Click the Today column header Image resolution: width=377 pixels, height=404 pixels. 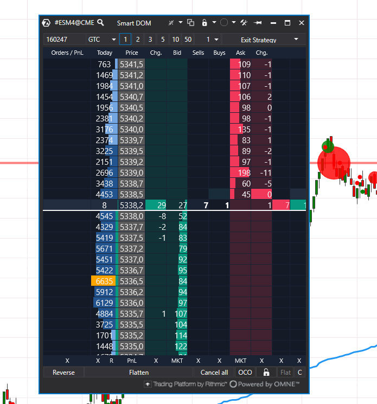point(105,53)
